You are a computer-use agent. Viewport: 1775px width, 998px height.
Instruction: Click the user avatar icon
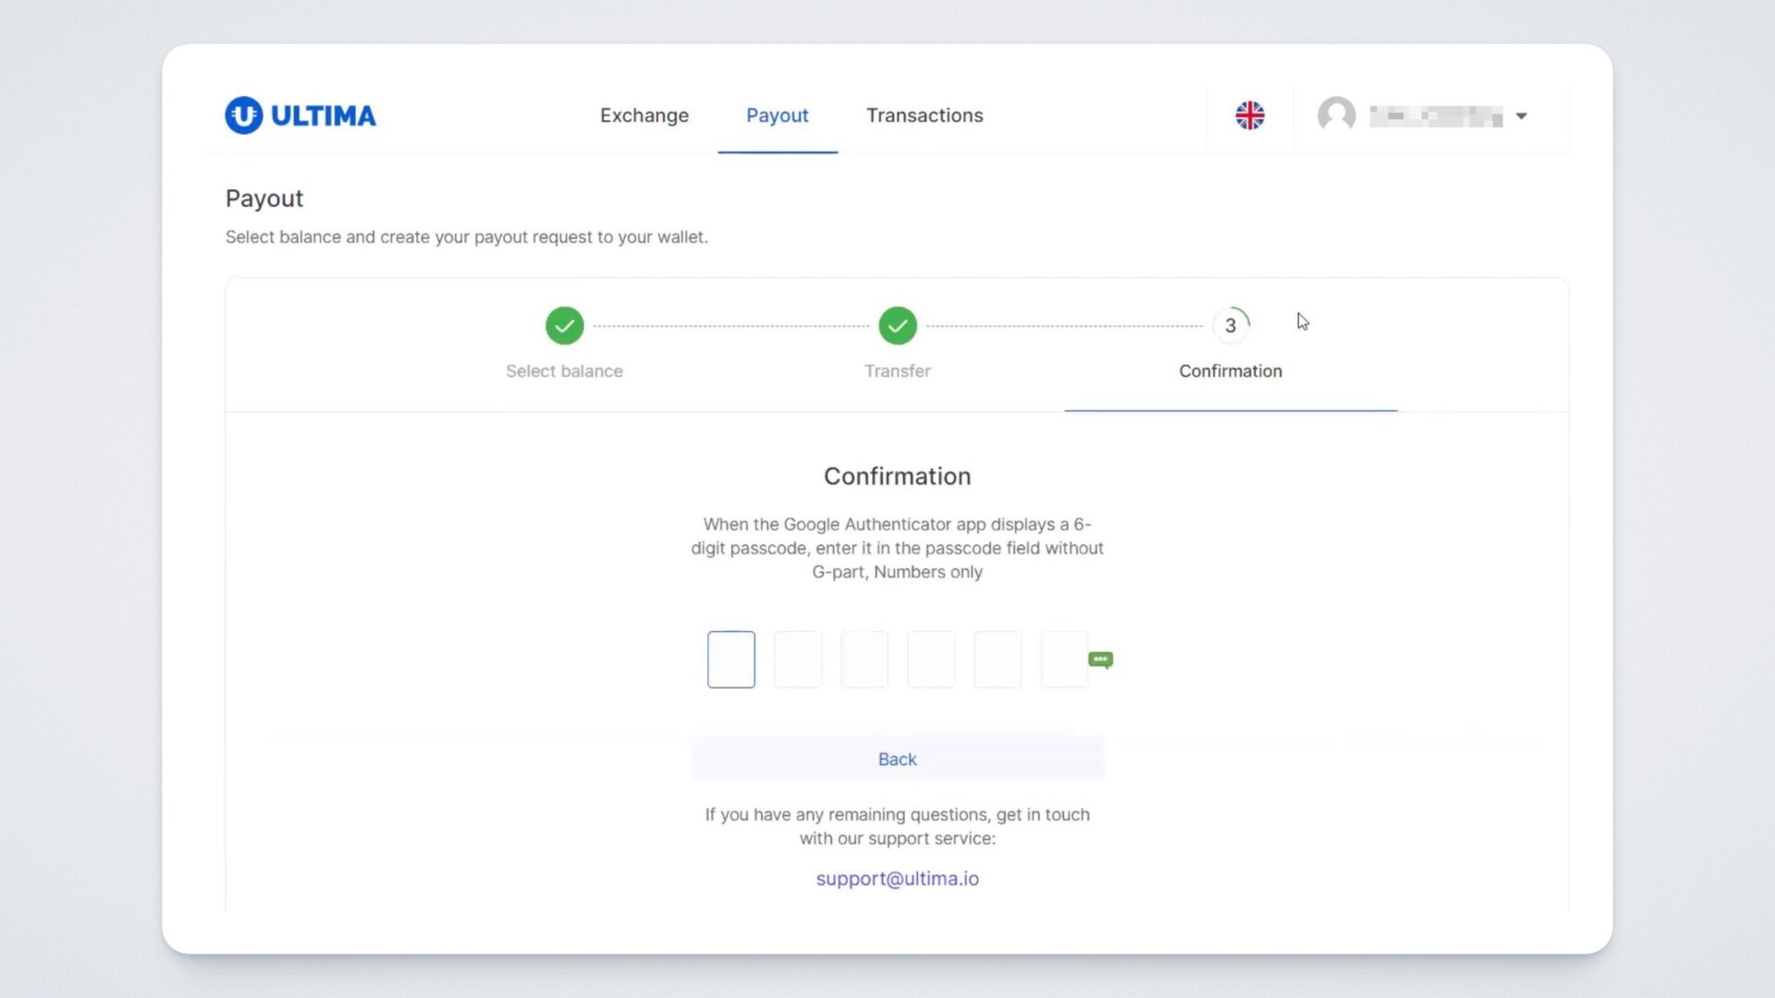(1336, 116)
